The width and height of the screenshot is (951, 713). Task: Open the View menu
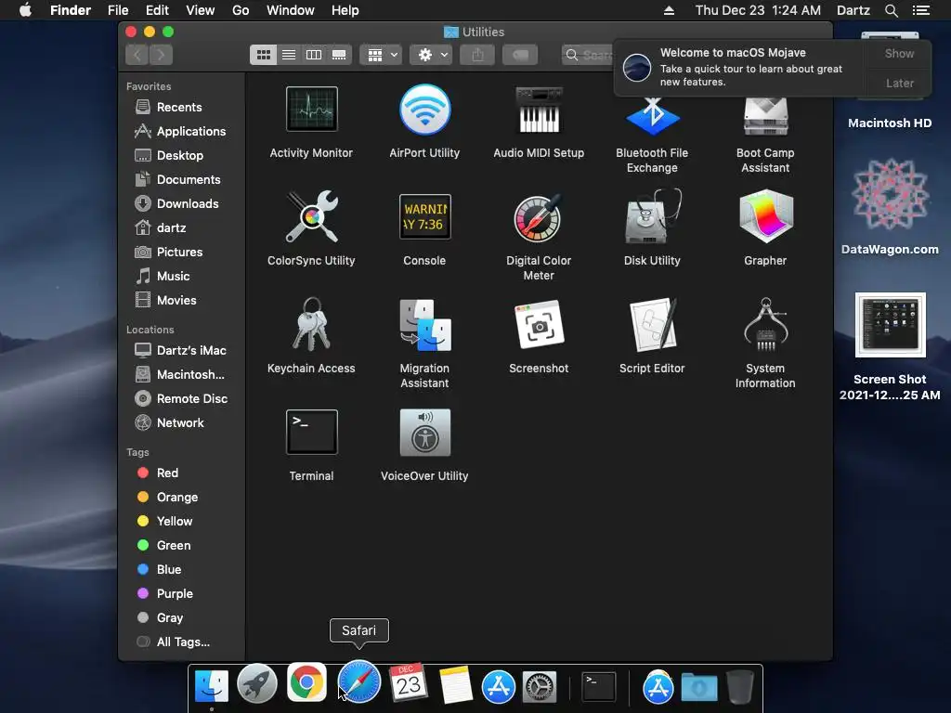coord(201,10)
